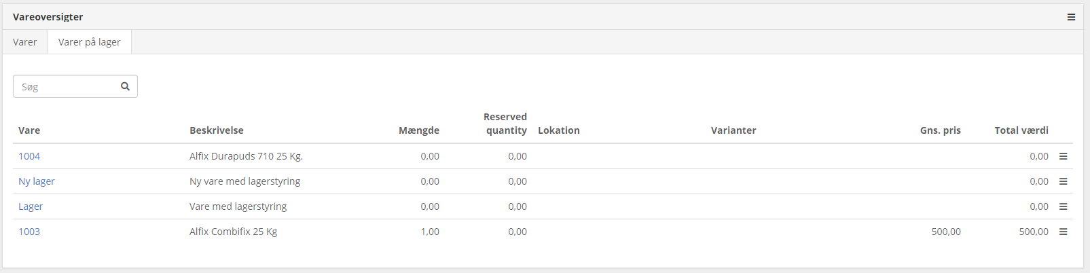Sort by the Beskrivelse column header
The height and width of the screenshot is (273, 1090).
(216, 130)
